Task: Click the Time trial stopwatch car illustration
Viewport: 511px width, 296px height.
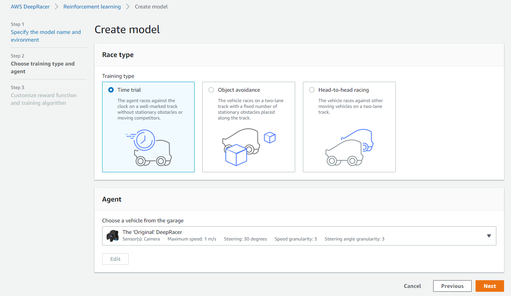Action: click(148, 148)
